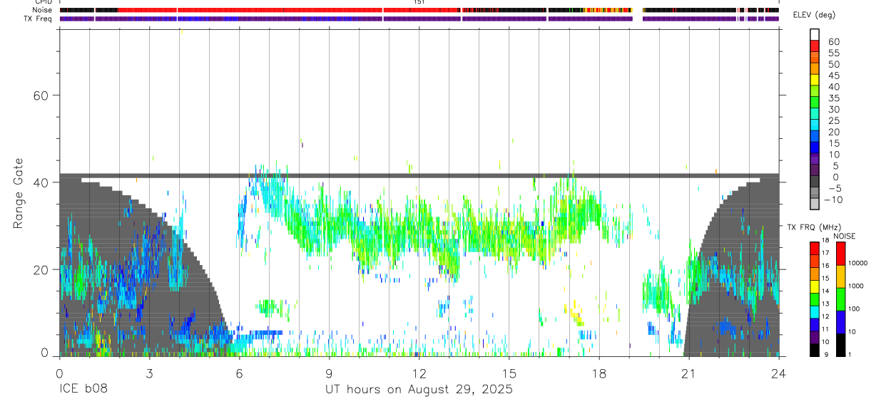Image resolution: width=876 pixels, height=404 pixels.
Task: Click the '10000' tick on NOISE colorbar
Action: coord(857,264)
